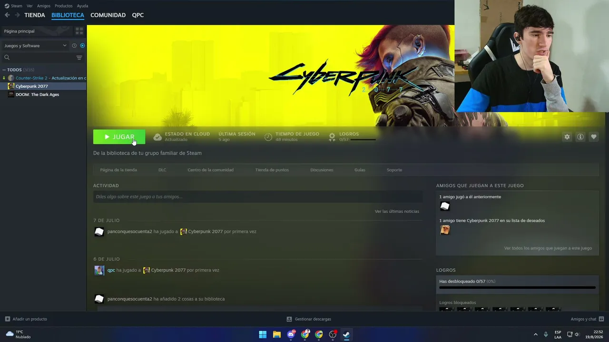Open Discusiones link
This screenshot has height=342, width=609.
322,170
